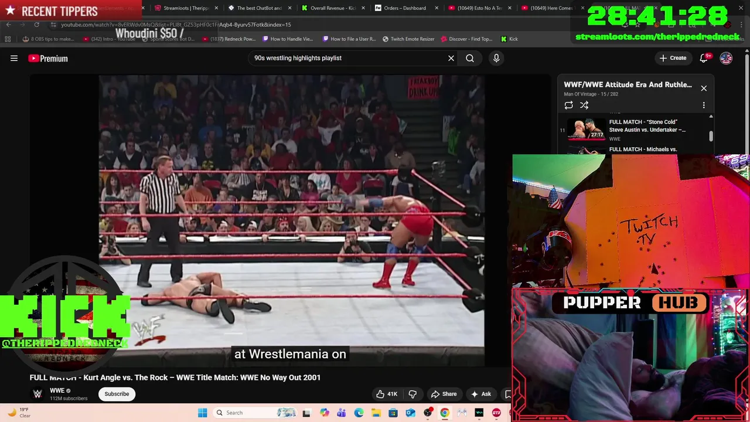Go to the YouTube Premium home logo
This screenshot has width=750, height=422.
[48, 58]
